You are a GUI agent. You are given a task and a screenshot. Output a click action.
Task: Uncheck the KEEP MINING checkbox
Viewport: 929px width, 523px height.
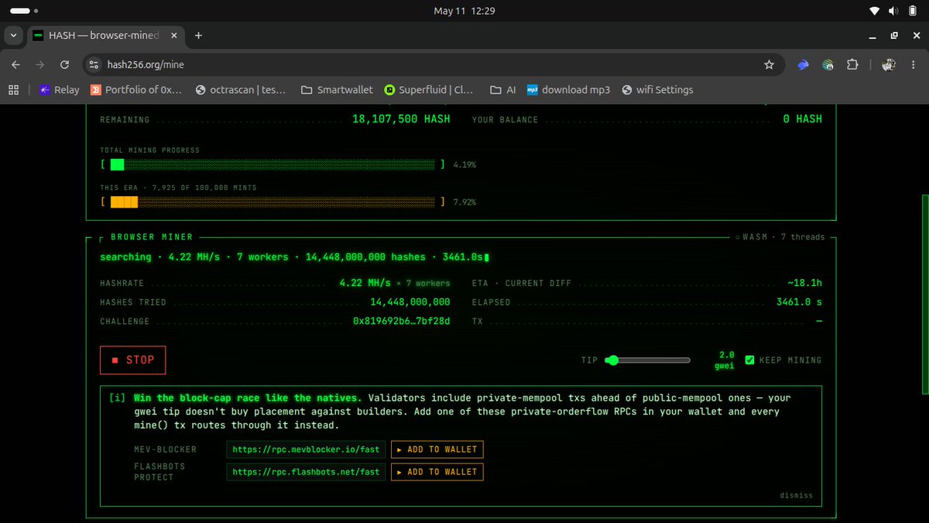click(x=749, y=360)
